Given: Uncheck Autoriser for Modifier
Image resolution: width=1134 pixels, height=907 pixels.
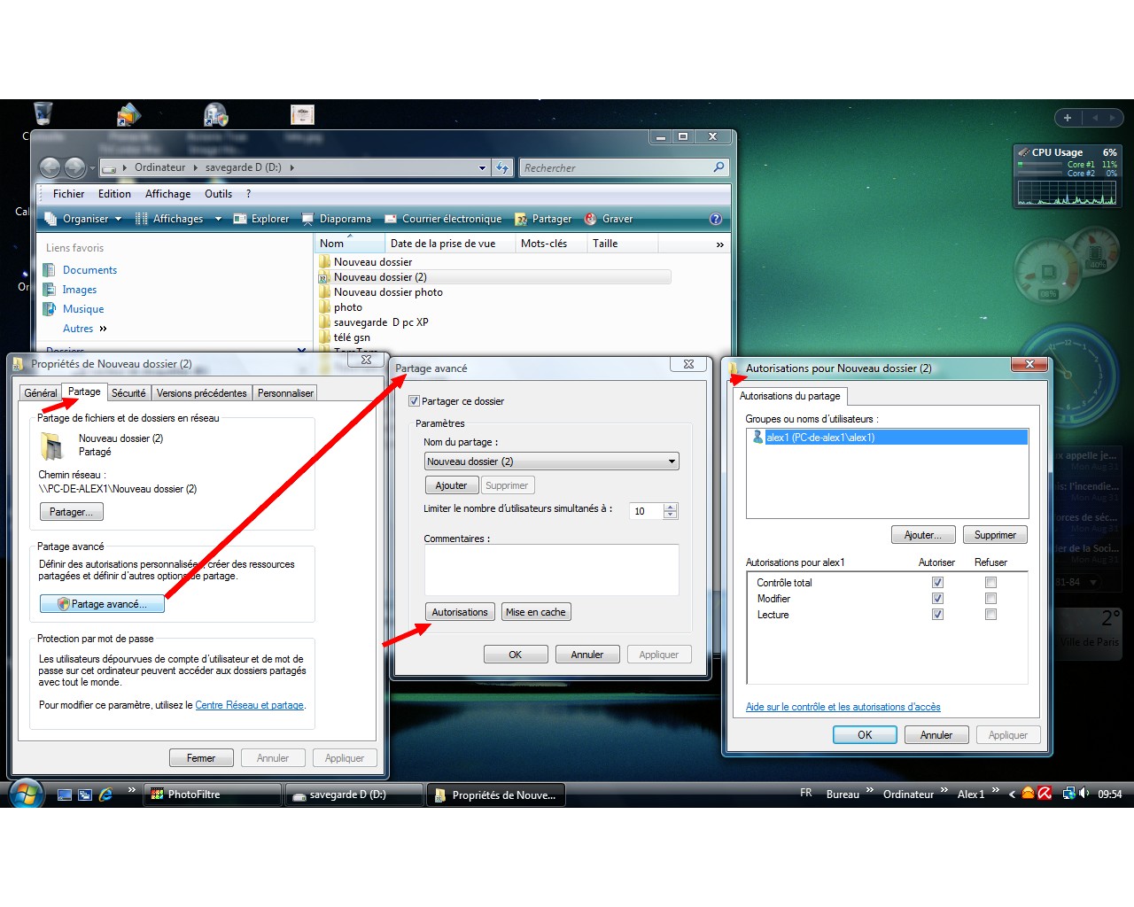Looking at the screenshot, I should click(x=937, y=599).
